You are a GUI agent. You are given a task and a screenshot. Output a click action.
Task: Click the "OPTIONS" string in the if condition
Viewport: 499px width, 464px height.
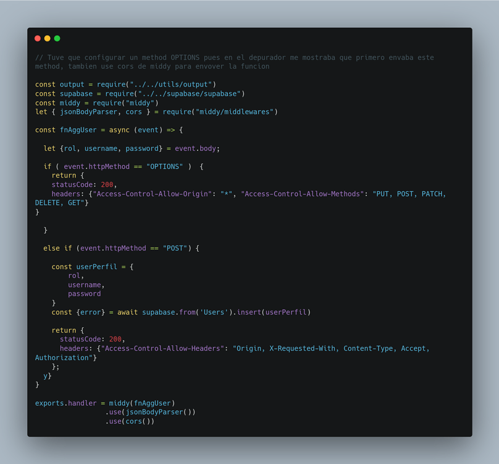(164, 166)
